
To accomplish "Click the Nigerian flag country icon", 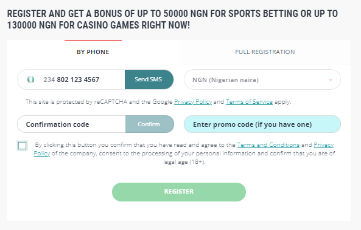I will [30, 79].
